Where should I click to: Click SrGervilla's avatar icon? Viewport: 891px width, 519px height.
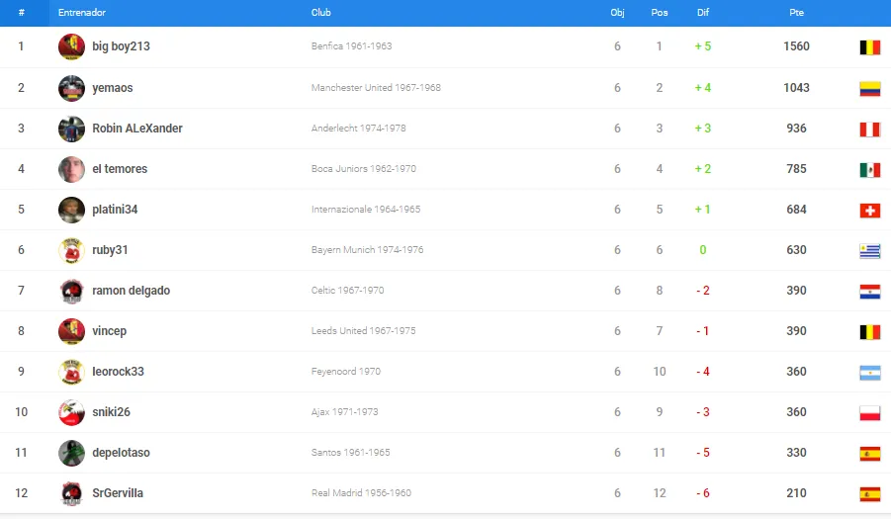pyautogui.click(x=71, y=493)
